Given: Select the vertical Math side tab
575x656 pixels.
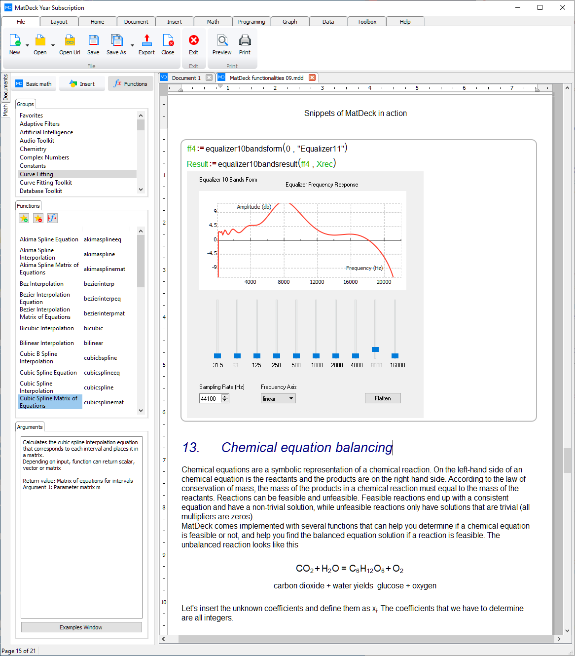Looking at the screenshot, I should [x=5, y=110].
